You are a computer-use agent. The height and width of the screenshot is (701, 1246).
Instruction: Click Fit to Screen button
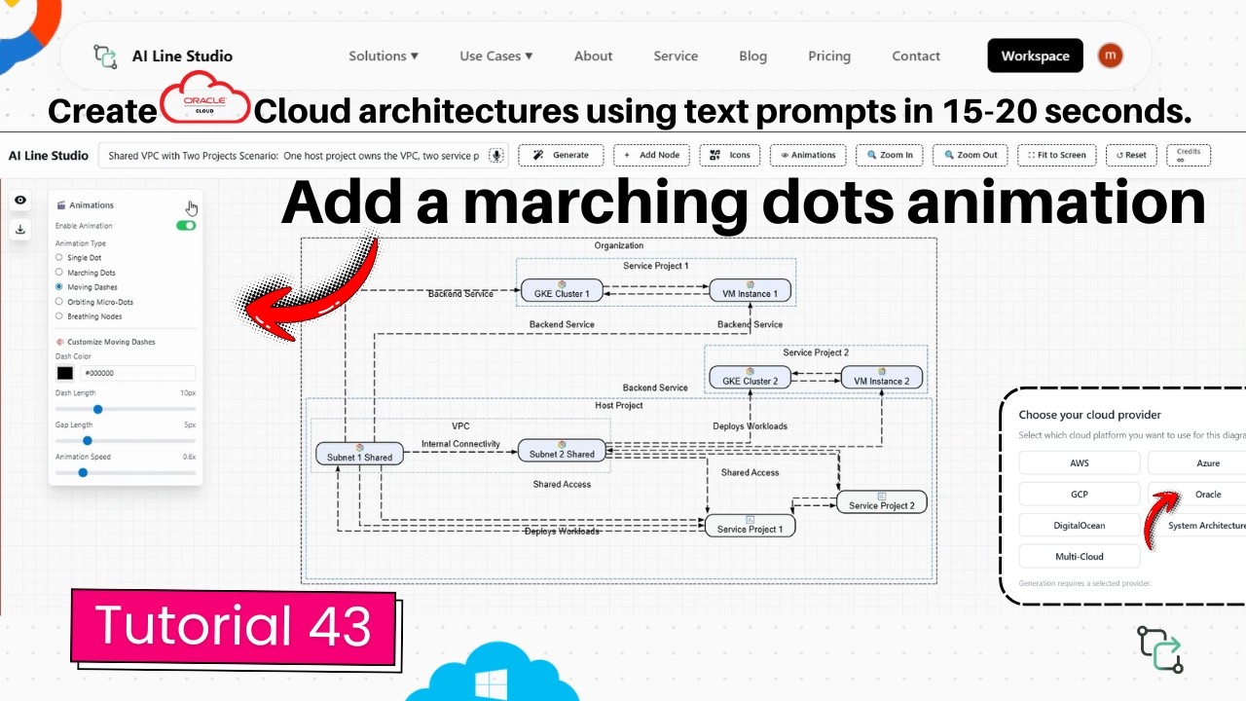(x=1057, y=155)
